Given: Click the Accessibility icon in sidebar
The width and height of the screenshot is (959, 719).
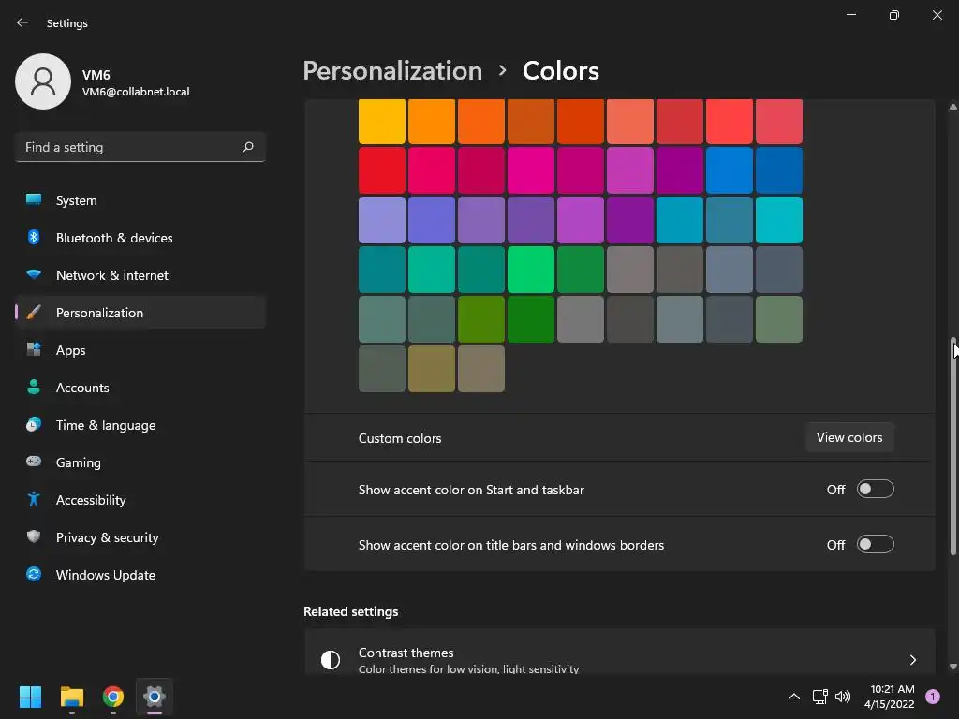Looking at the screenshot, I should [x=34, y=500].
